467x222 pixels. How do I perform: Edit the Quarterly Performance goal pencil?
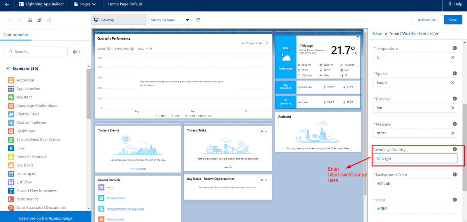tap(151, 49)
